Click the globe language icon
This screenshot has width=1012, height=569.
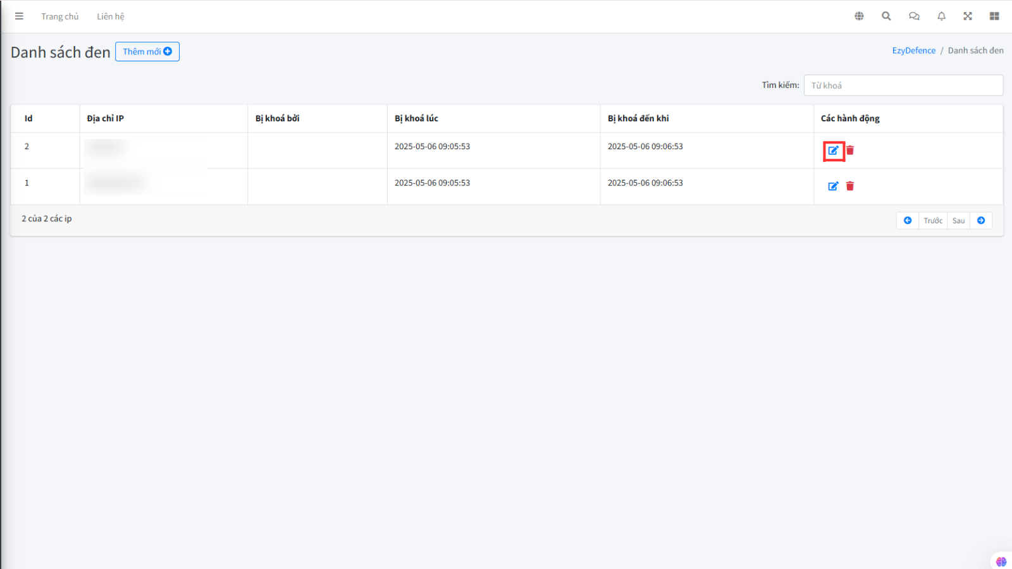[x=859, y=16]
